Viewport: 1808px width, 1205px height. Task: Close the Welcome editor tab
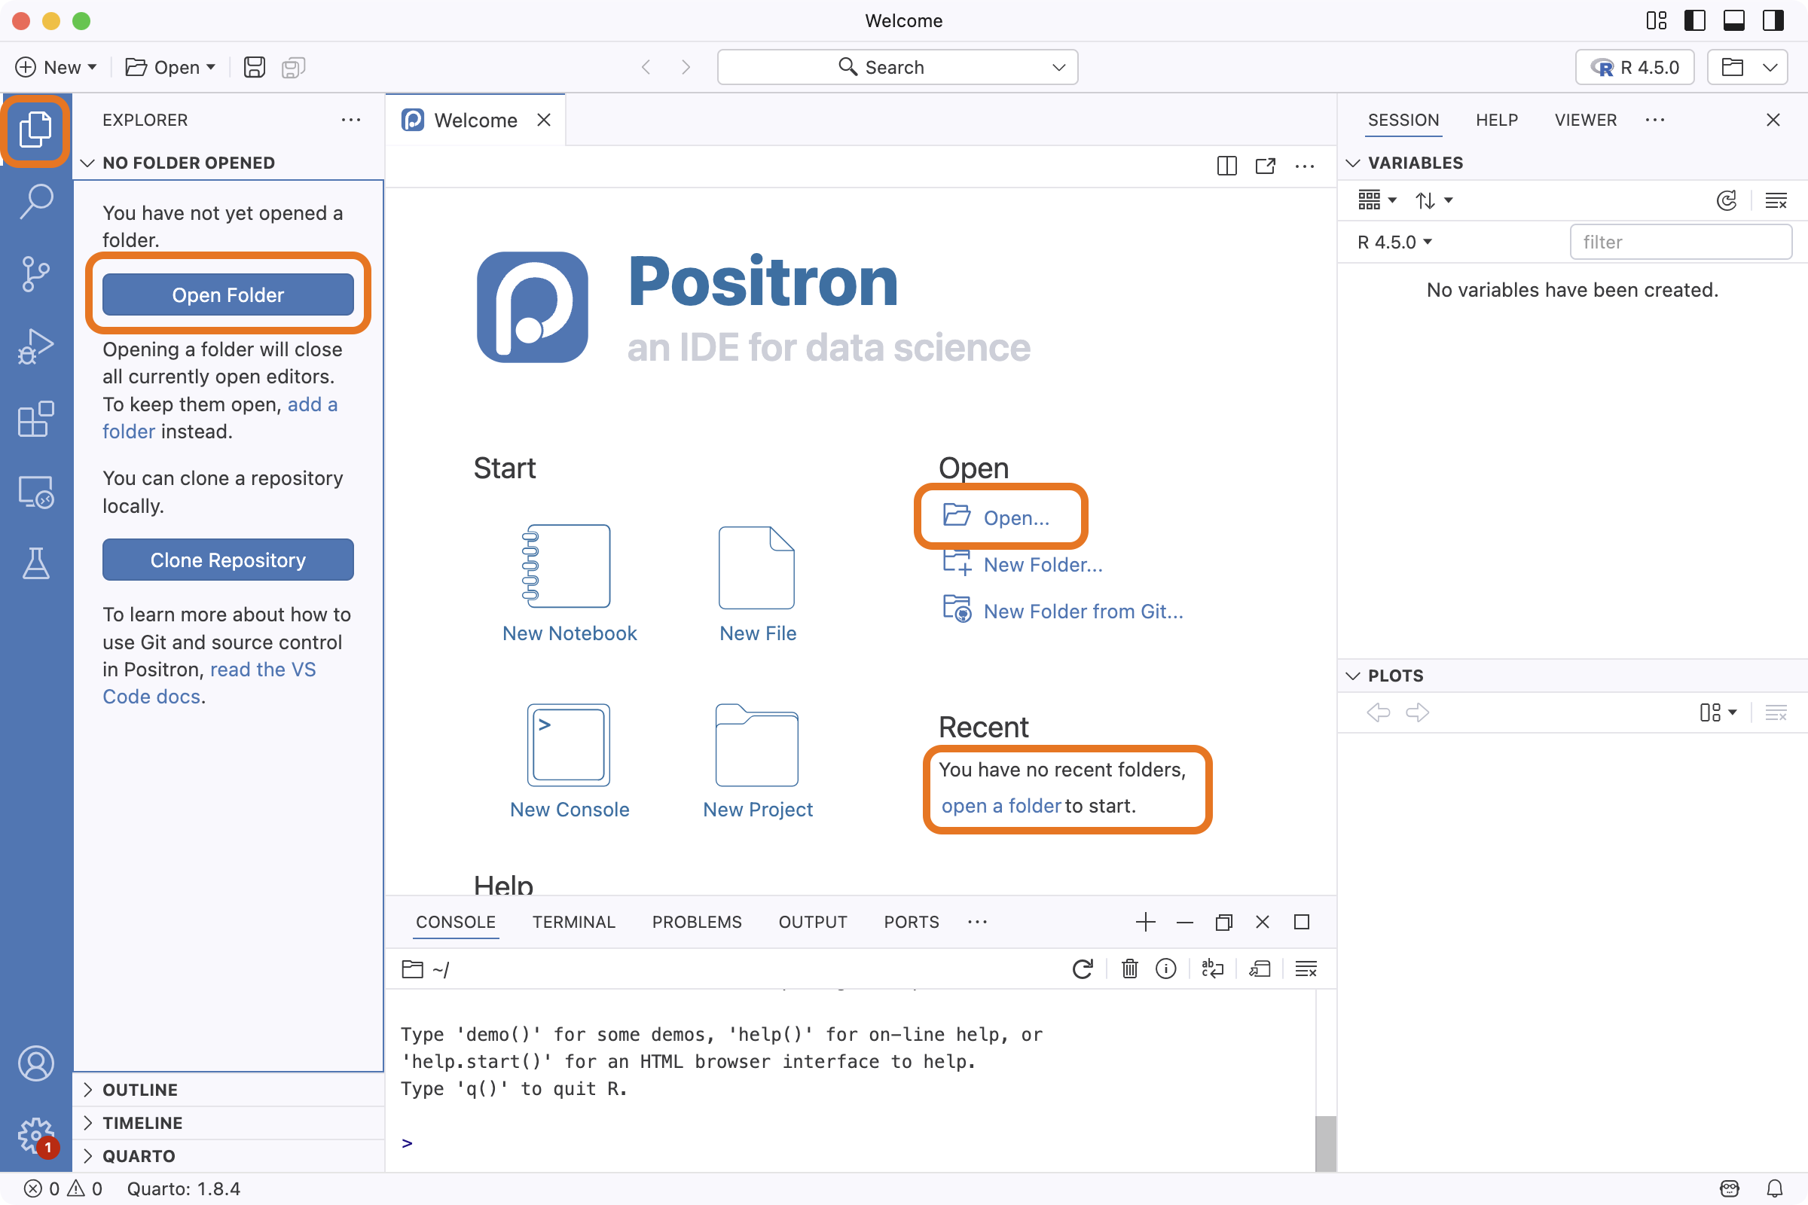click(x=543, y=120)
